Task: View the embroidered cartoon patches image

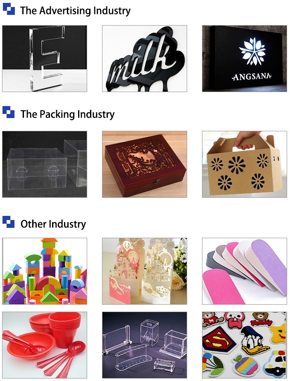Action: tap(245, 345)
